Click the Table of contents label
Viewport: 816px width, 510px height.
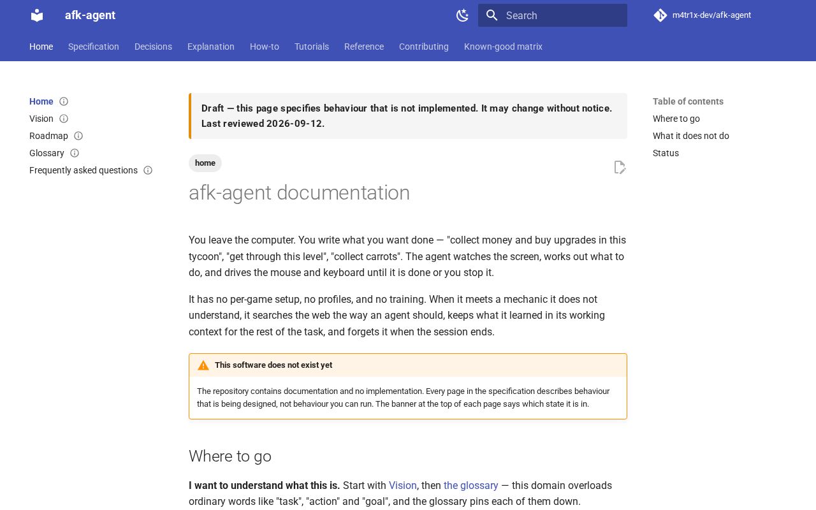tap(688, 101)
